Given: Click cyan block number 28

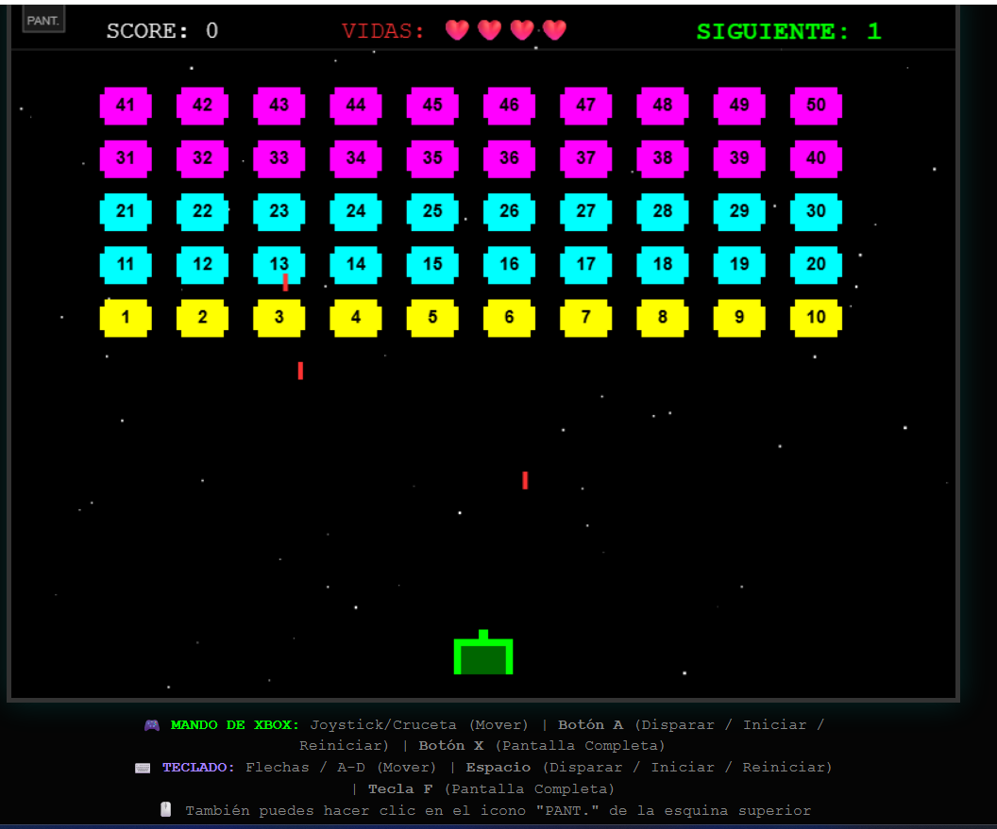Looking at the screenshot, I should [663, 211].
